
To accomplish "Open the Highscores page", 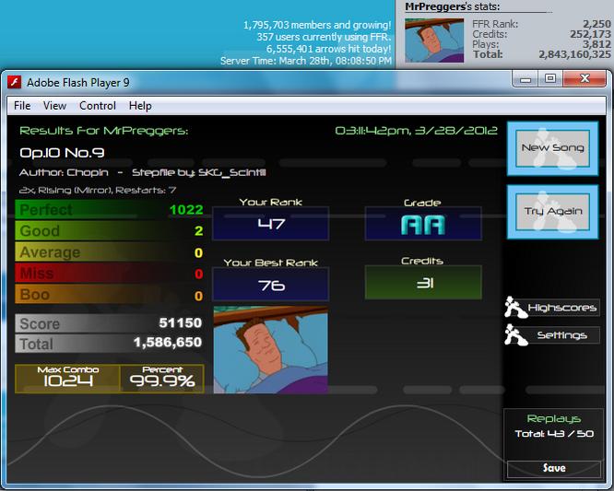I will pyautogui.click(x=562, y=308).
